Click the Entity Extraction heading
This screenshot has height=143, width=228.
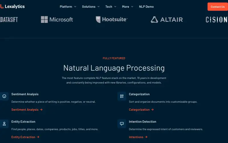[23, 122]
